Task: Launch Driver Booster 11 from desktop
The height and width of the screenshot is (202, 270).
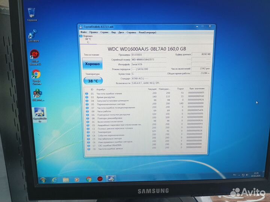Action: [34, 56]
